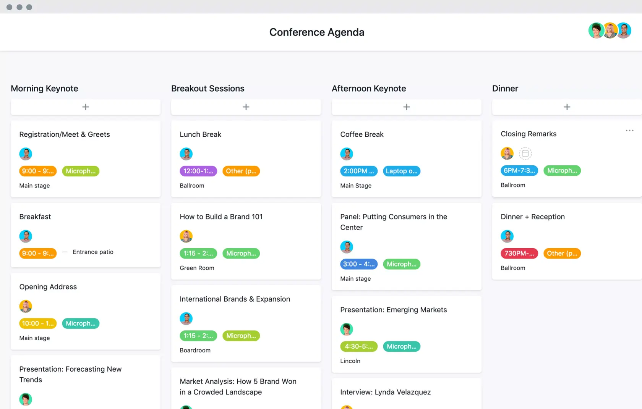This screenshot has height=409, width=642.
Task: Click the first team member avatar in header
Action: [596, 31]
